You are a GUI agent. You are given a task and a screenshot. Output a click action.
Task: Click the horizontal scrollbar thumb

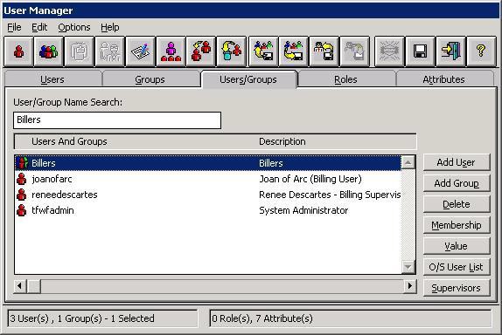tap(33, 286)
